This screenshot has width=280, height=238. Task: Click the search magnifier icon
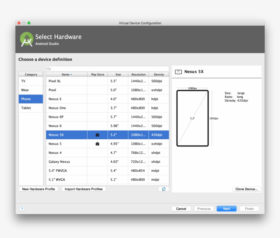point(49,69)
